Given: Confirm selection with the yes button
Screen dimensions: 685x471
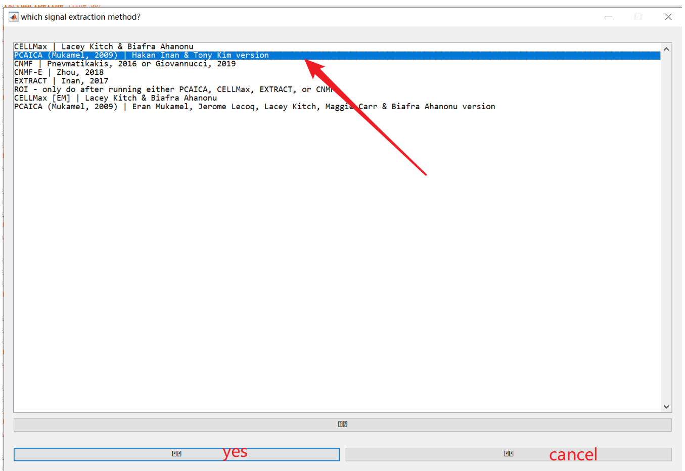Looking at the screenshot, I should click(176, 454).
